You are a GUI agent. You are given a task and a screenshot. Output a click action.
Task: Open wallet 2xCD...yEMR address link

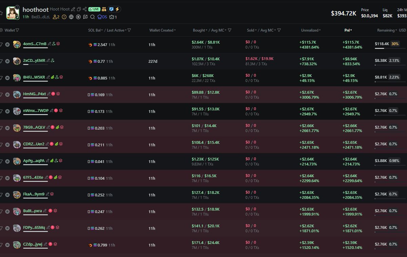click(35, 60)
